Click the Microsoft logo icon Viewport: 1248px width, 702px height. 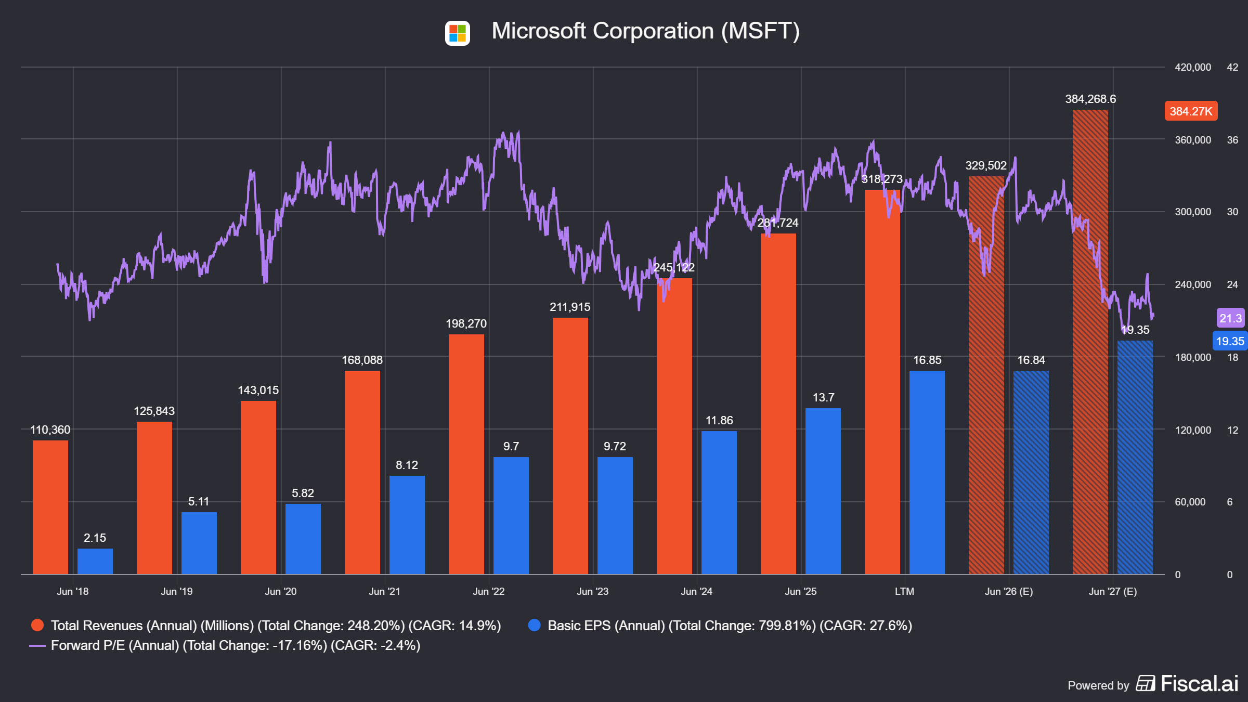click(x=457, y=33)
